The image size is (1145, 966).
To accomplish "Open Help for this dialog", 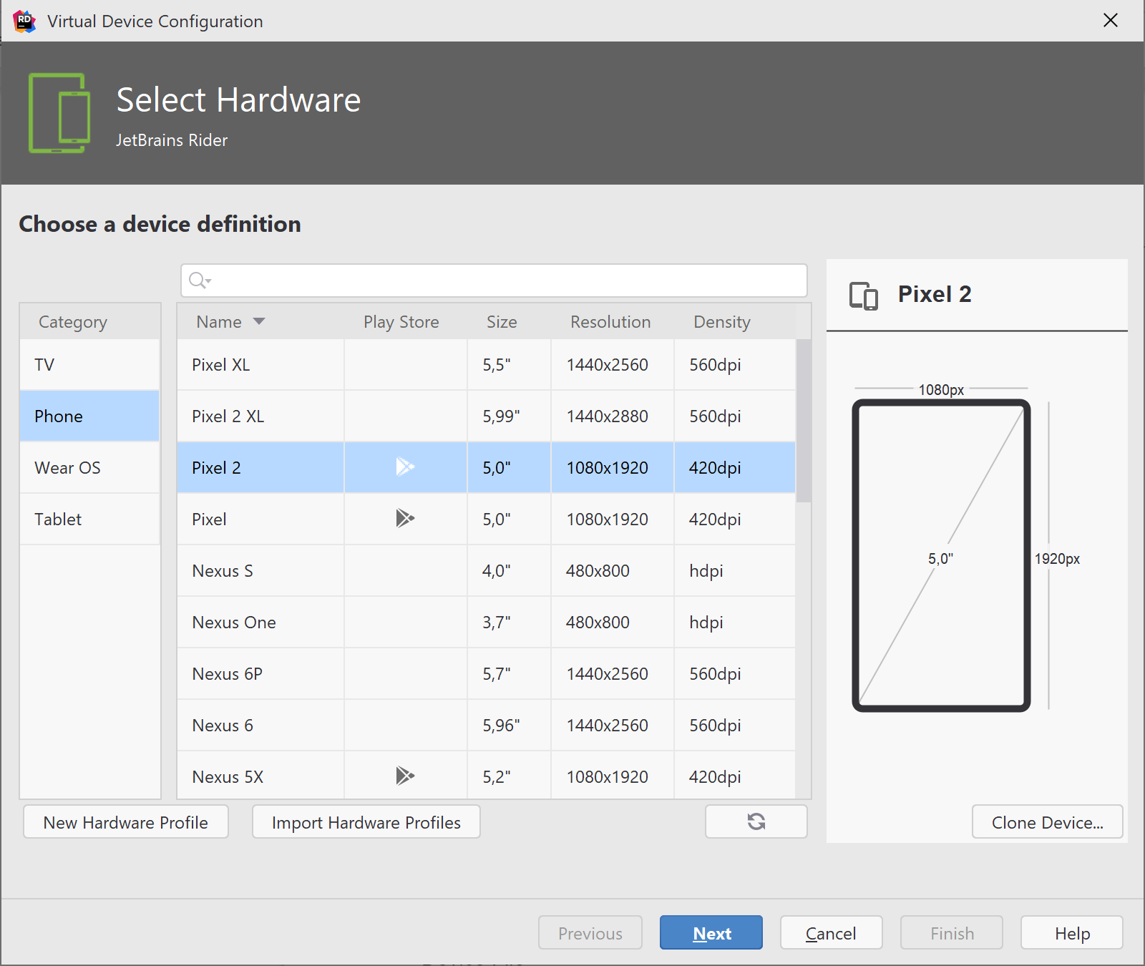I will coord(1072,933).
